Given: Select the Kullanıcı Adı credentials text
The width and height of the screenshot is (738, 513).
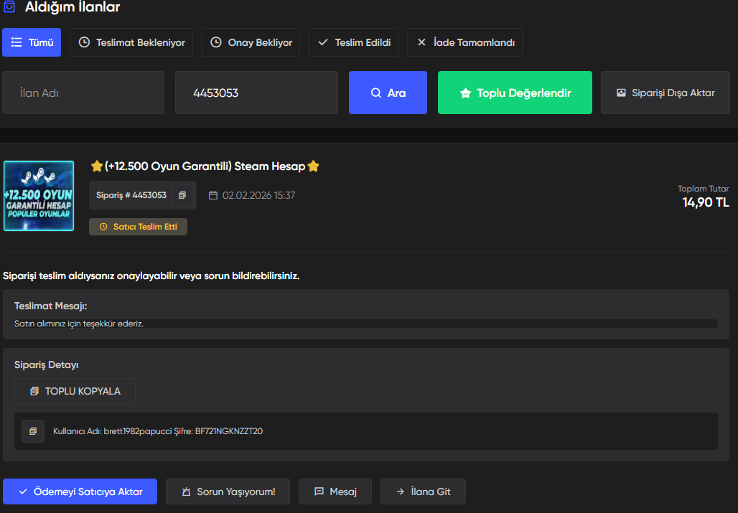Looking at the screenshot, I should click(158, 431).
